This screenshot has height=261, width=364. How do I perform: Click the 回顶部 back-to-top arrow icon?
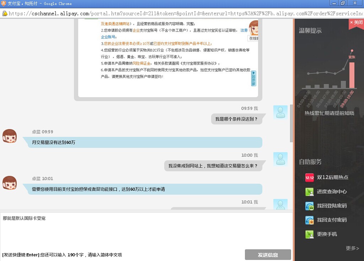(x=253, y=78)
